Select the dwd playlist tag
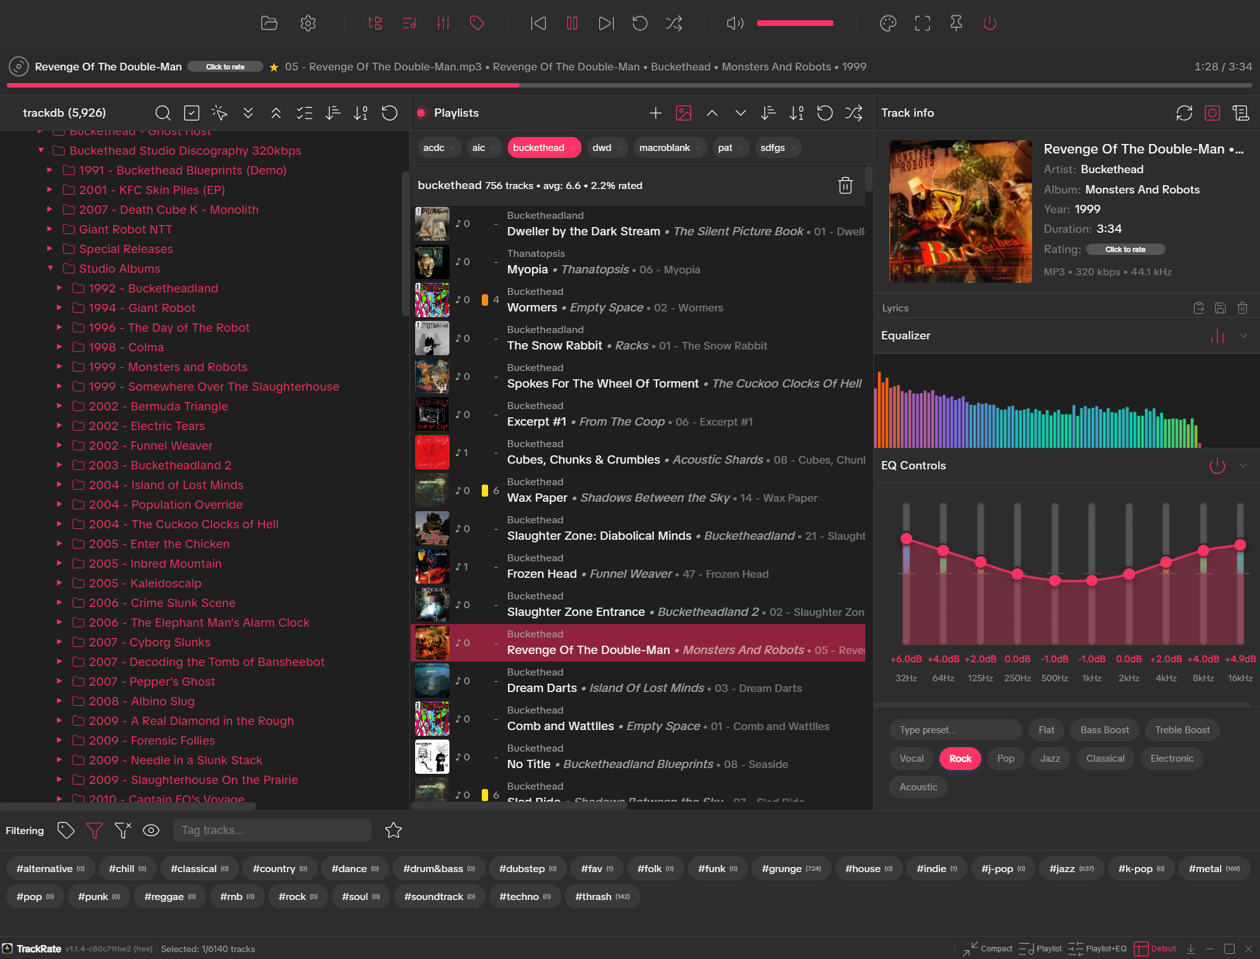 601,147
